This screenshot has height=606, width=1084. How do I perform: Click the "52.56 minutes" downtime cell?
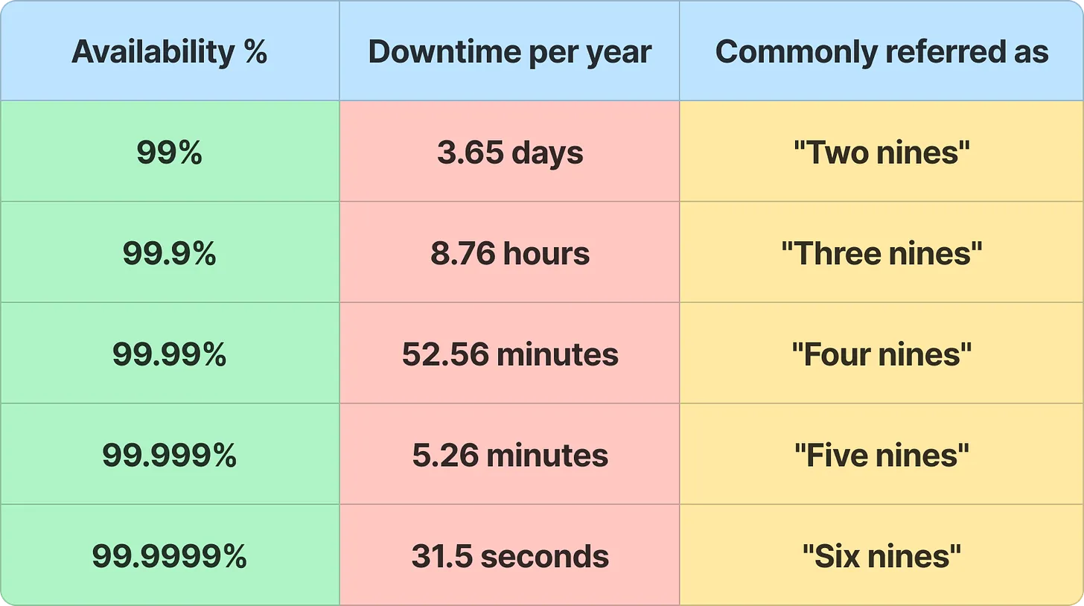pyautogui.click(x=510, y=354)
